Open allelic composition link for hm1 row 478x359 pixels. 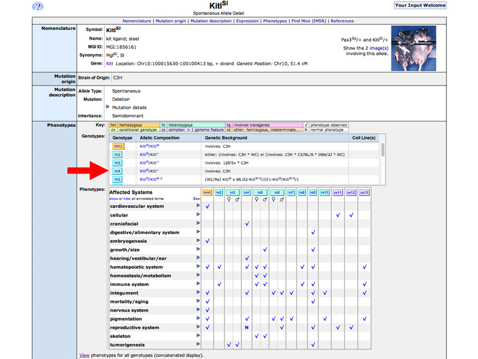(149, 146)
